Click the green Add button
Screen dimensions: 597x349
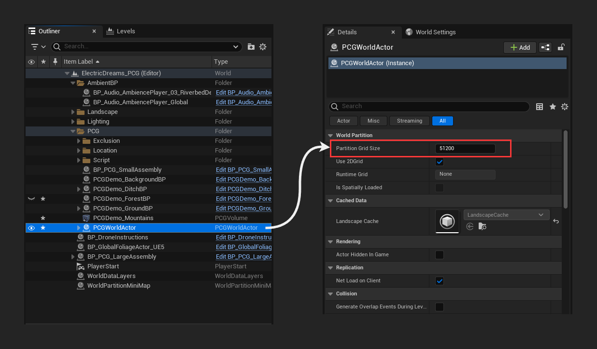(520, 47)
